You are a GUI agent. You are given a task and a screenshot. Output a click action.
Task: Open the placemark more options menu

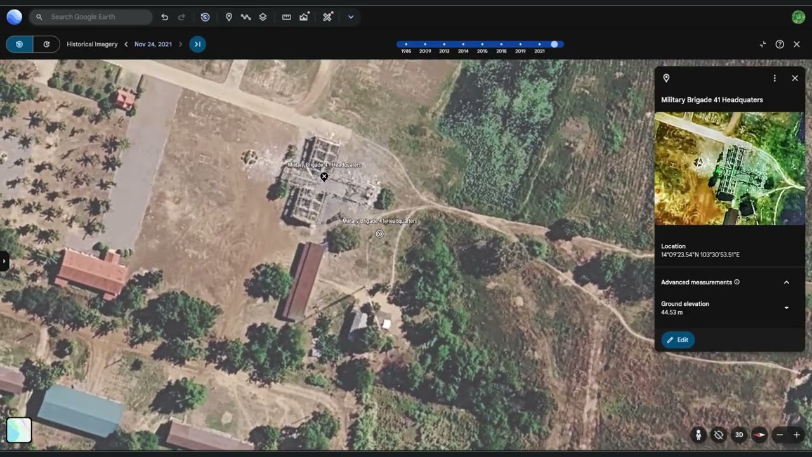pyautogui.click(x=775, y=78)
